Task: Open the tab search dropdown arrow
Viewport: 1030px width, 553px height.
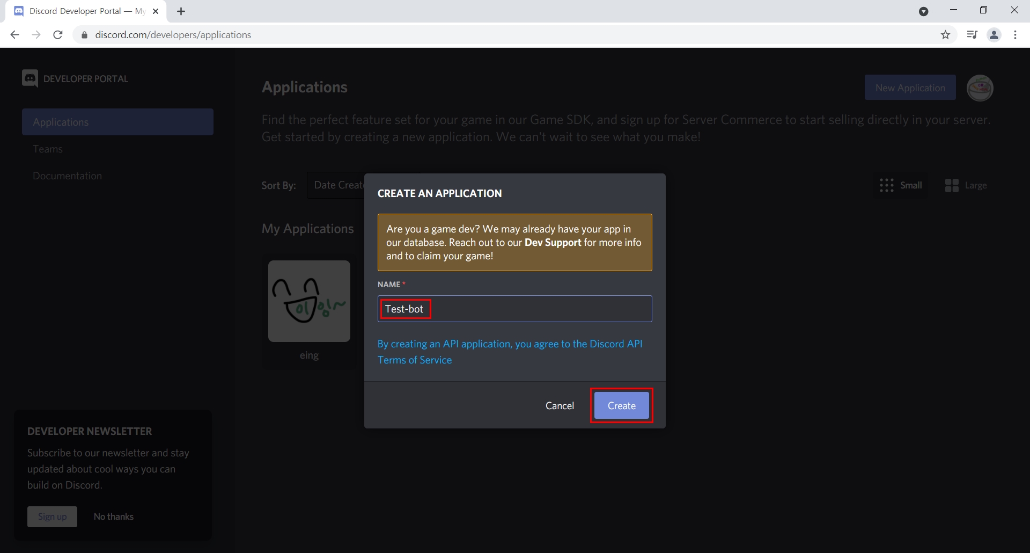Action: point(923,11)
